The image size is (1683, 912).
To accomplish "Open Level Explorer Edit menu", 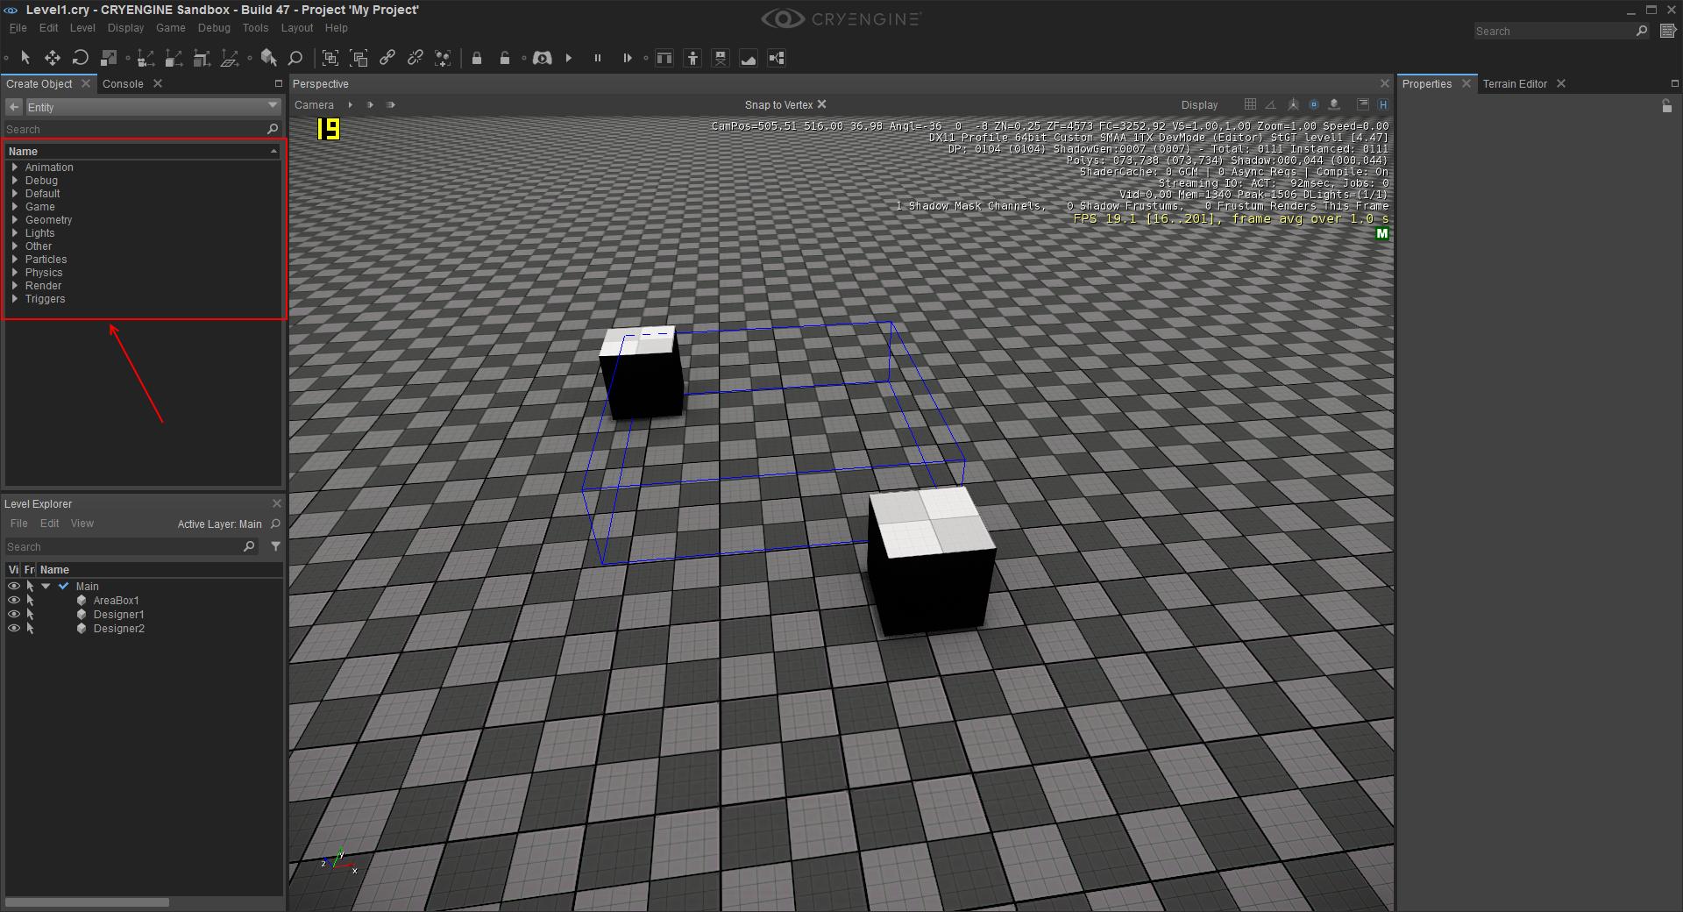I will tap(50, 524).
